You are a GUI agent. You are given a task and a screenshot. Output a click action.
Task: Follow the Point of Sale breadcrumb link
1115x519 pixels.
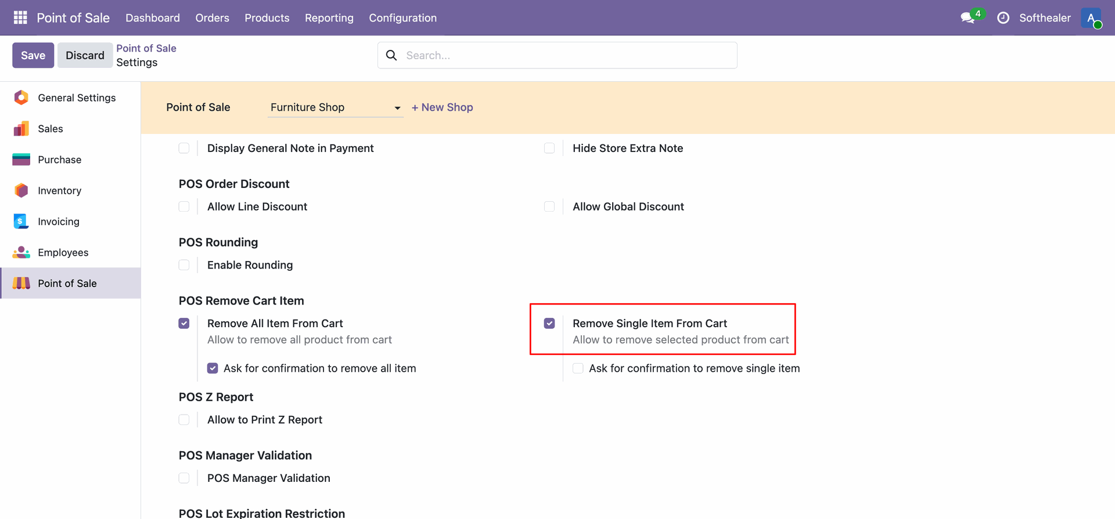click(x=146, y=48)
